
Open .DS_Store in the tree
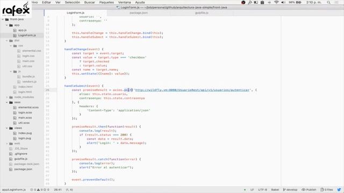click(x=21, y=149)
